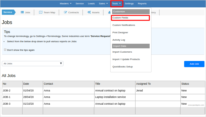Click New status in JOB-3 row

[x=193, y=104]
